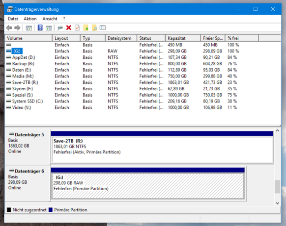Open the Datei menu
The image size is (286, 226).
click(x=13, y=19)
